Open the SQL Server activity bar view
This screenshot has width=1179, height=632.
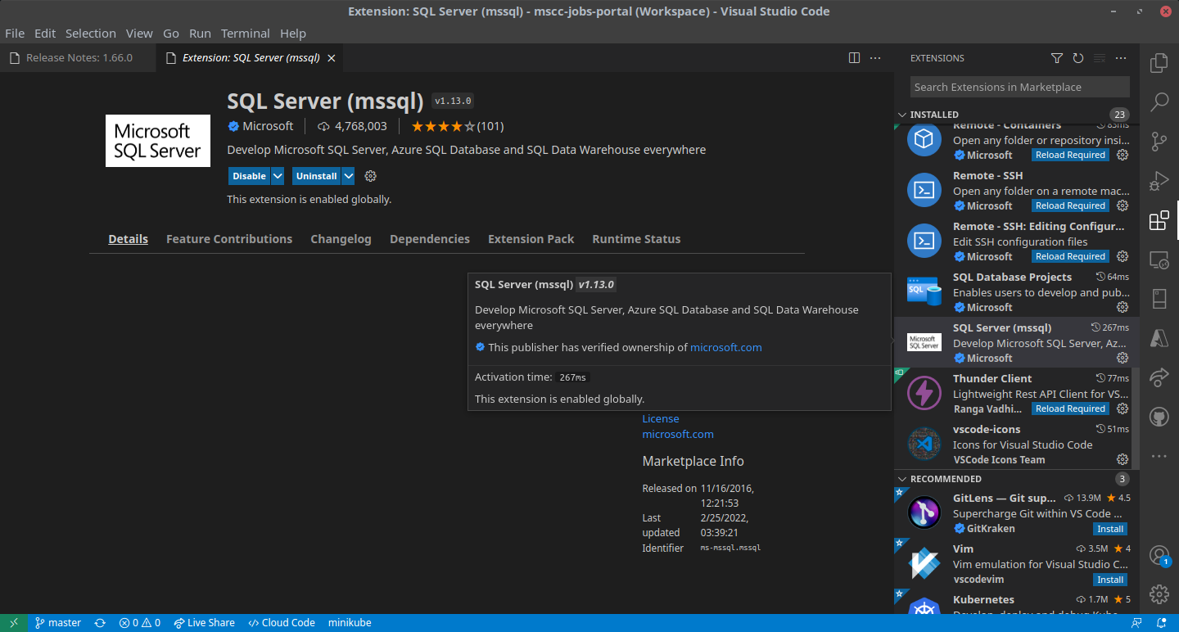[x=1159, y=299]
